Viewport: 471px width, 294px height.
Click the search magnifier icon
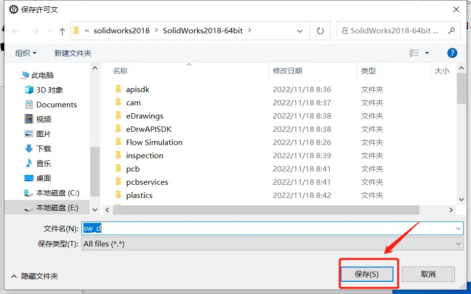click(x=451, y=30)
